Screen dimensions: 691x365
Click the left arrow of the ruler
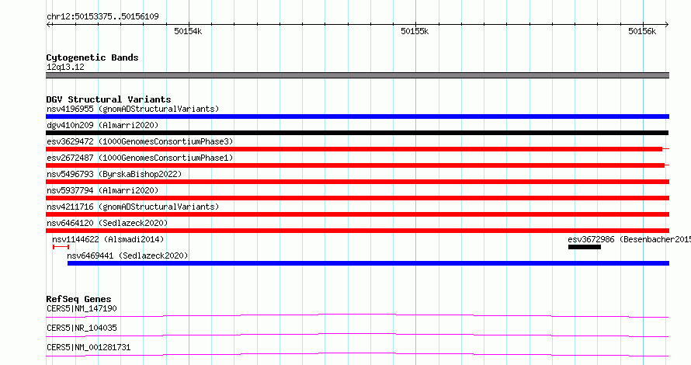coord(49,25)
